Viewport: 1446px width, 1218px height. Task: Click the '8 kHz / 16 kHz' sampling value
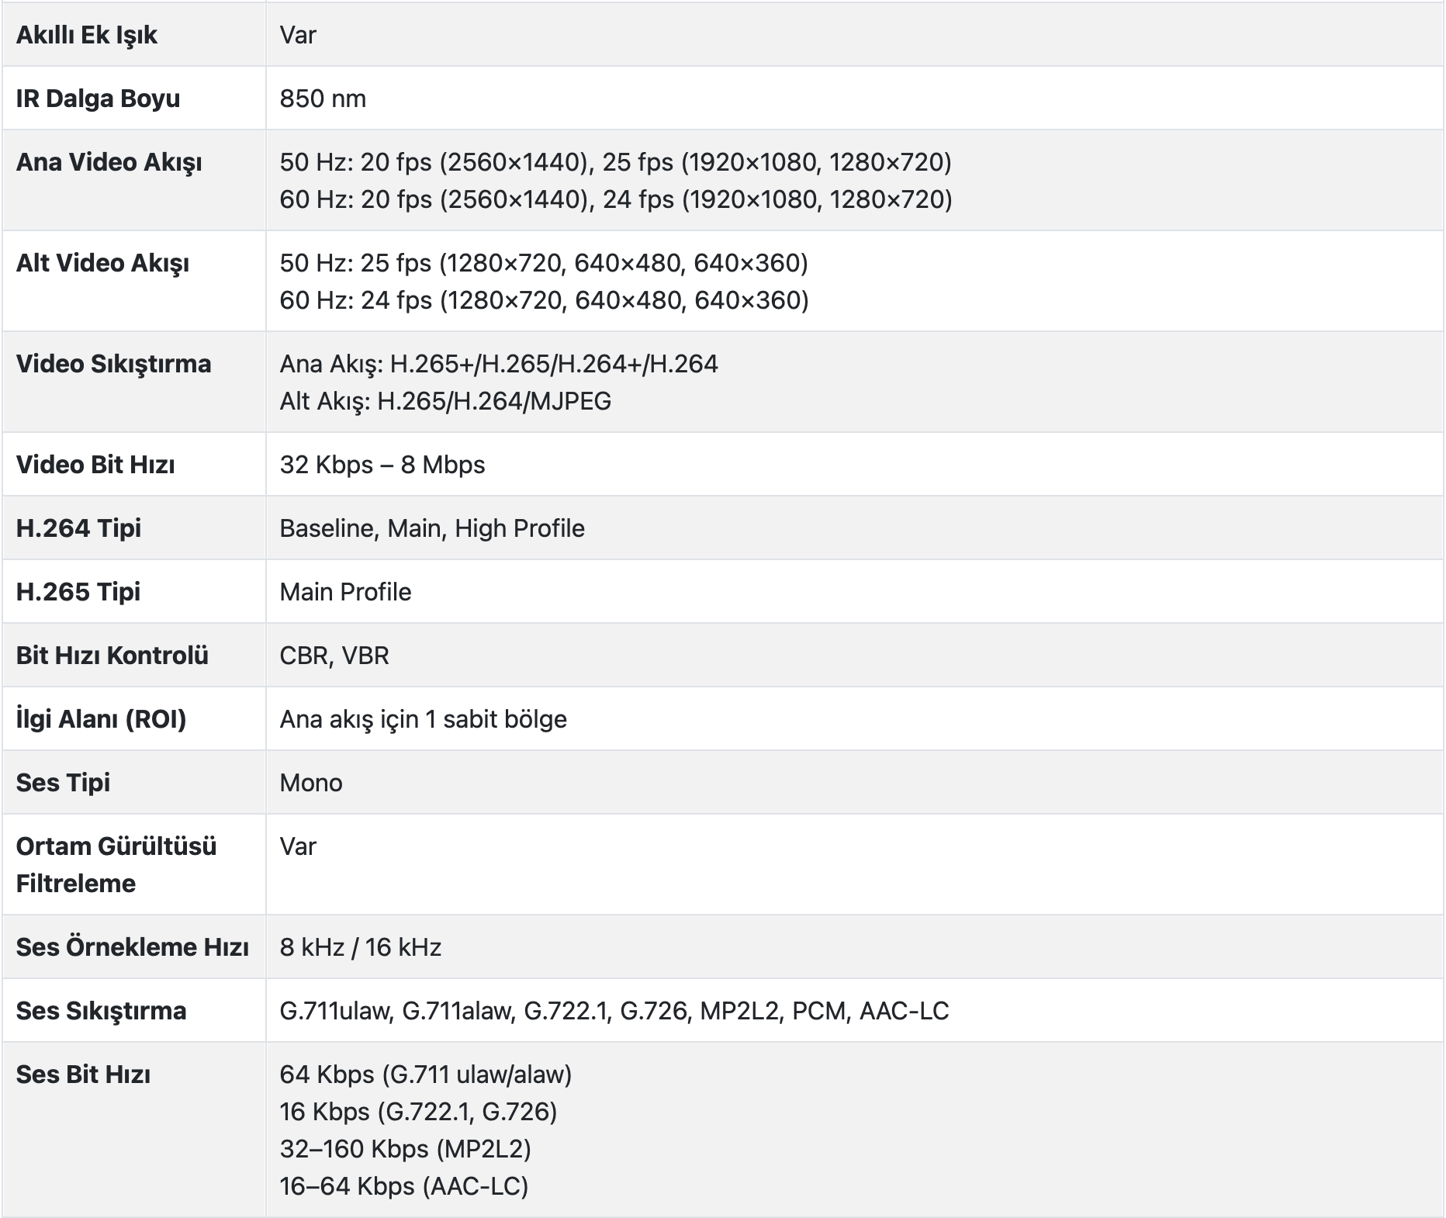360,947
